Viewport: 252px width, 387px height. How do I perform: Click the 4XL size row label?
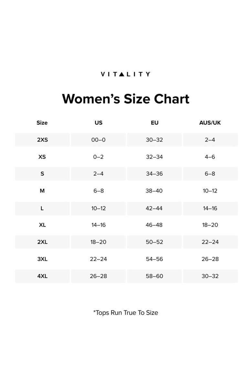(x=42, y=276)
